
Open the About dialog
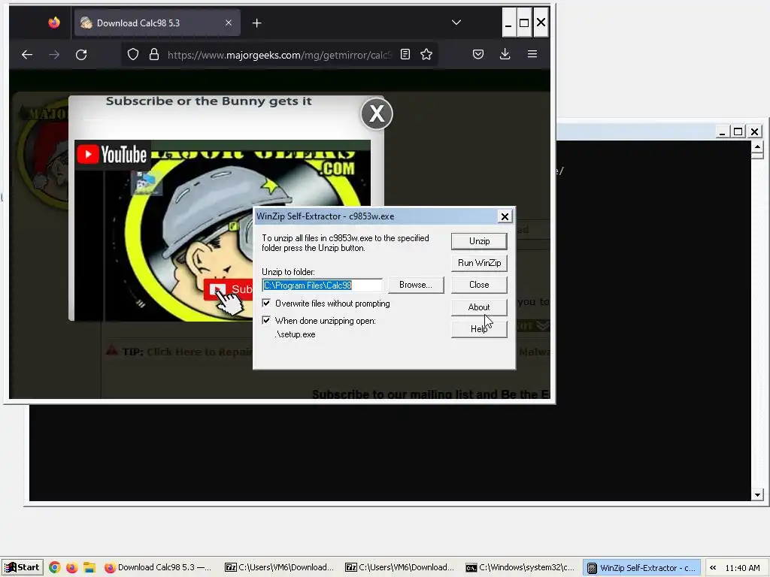[479, 307]
